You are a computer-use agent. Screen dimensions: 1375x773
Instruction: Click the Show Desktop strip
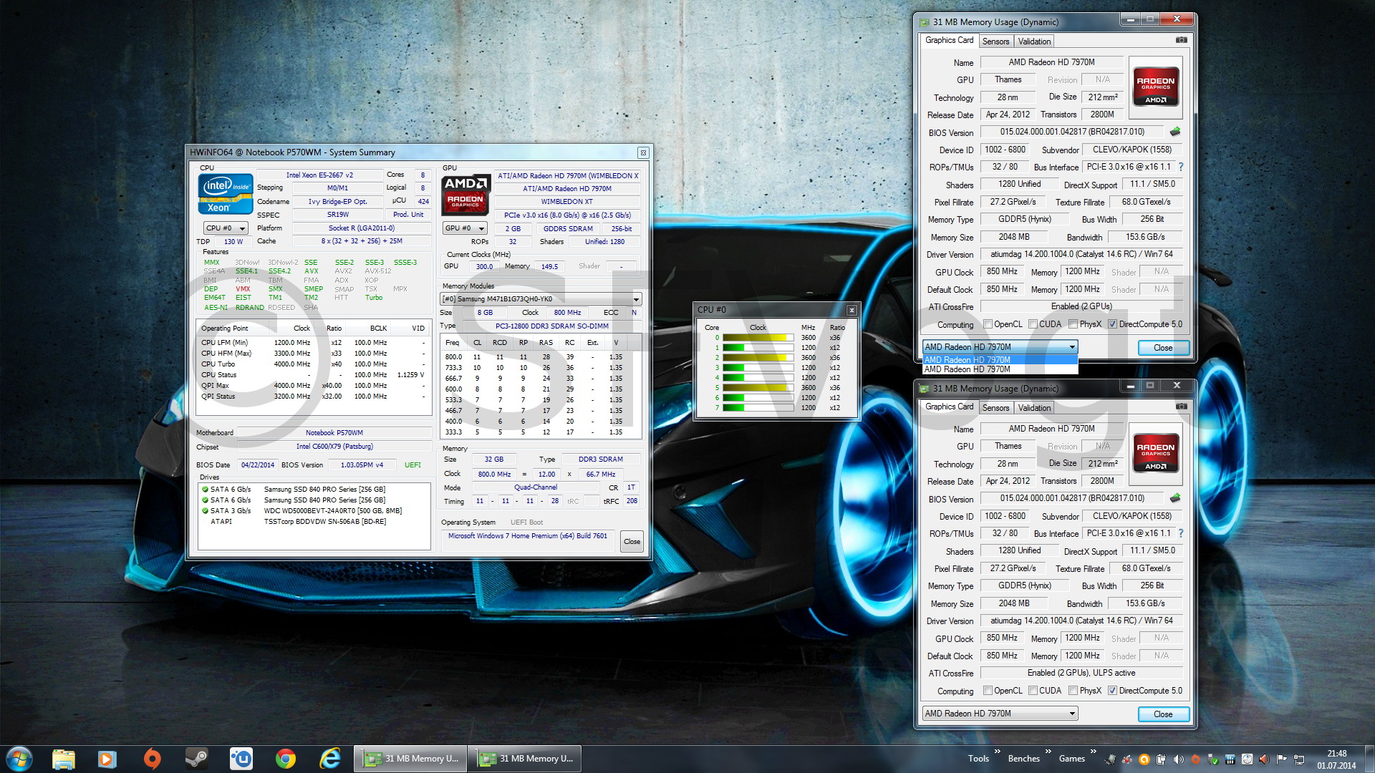pyautogui.click(x=1369, y=759)
